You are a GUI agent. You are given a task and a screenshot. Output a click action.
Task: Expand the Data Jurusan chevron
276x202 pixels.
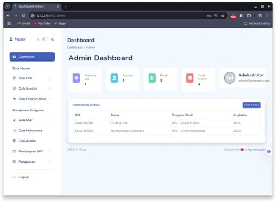pos(50,88)
